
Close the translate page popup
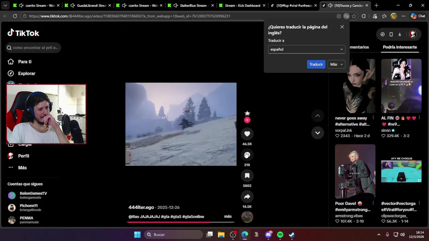(342, 27)
